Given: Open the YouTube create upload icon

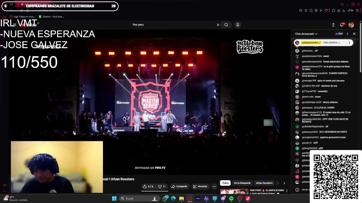Looking at the screenshot, I should point(333,25).
